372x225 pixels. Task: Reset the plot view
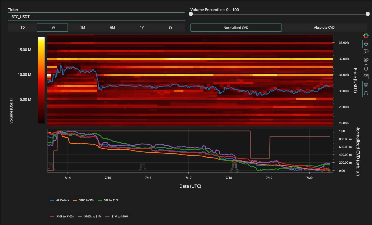(366, 68)
